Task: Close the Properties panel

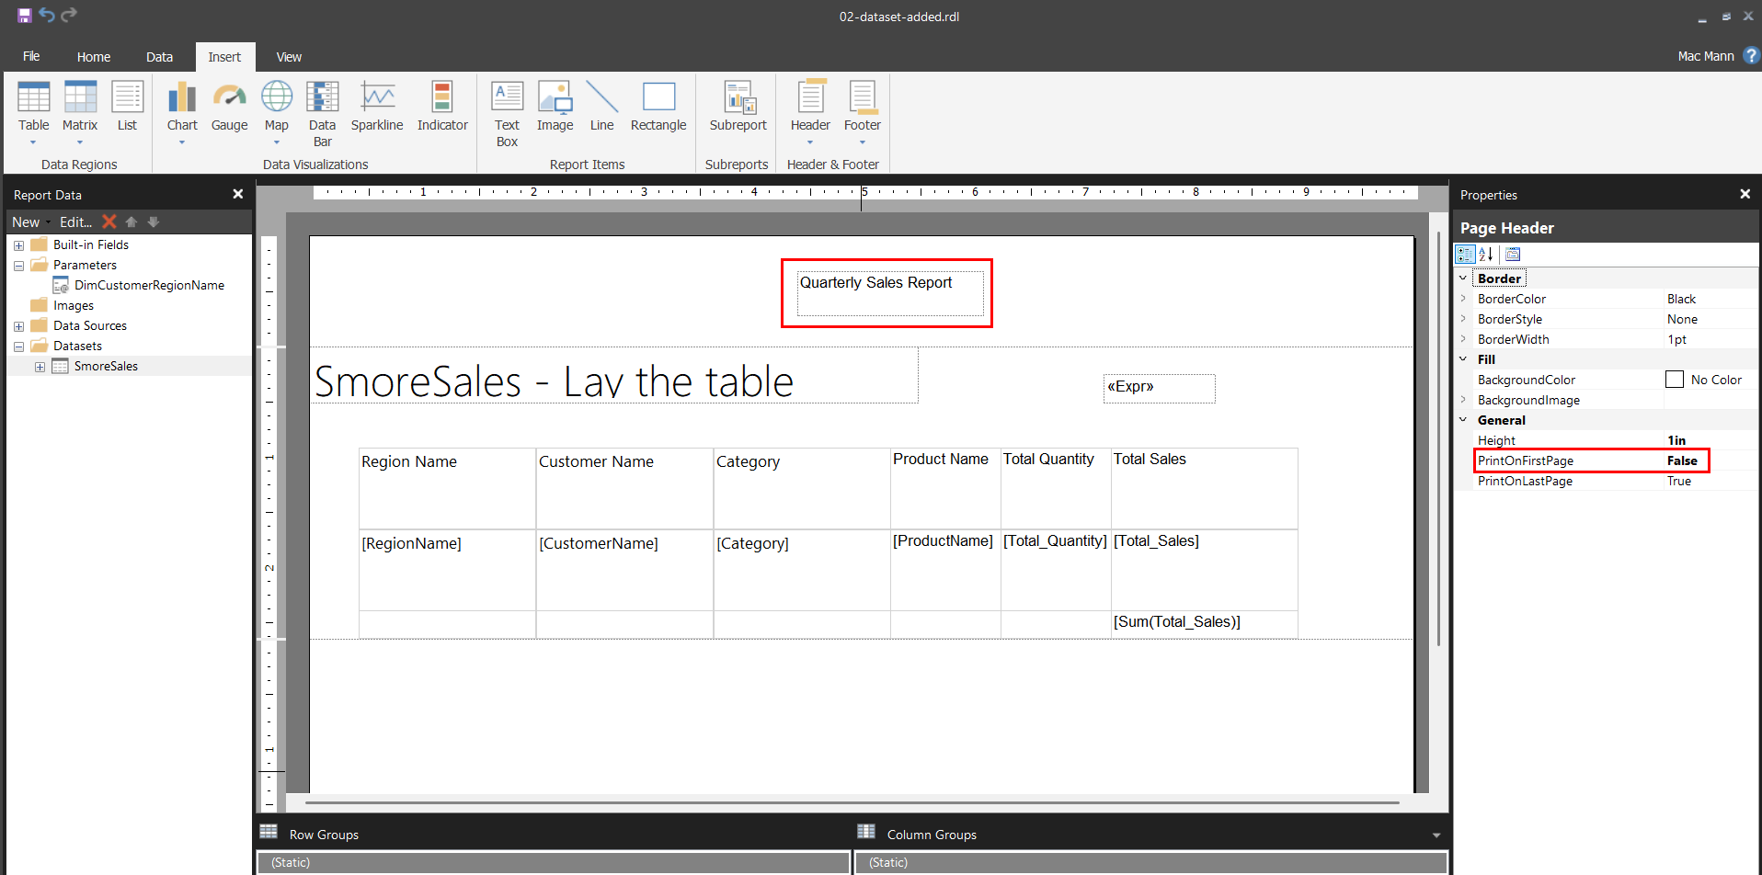Action: pyautogui.click(x=1745, y=194)
